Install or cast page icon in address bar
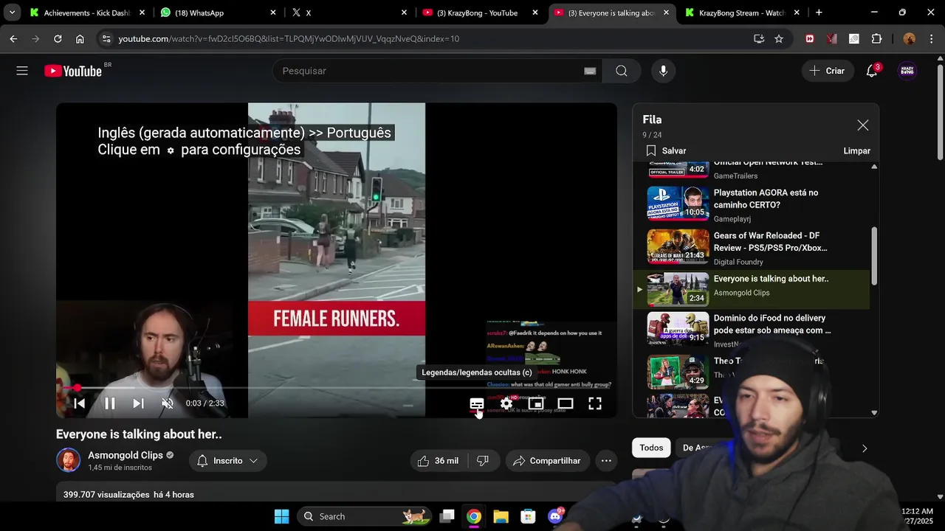Image resolution: width=945 pixels, height=531 pixels. point(758,38)
